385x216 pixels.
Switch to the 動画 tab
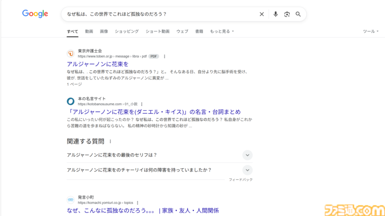89,32
